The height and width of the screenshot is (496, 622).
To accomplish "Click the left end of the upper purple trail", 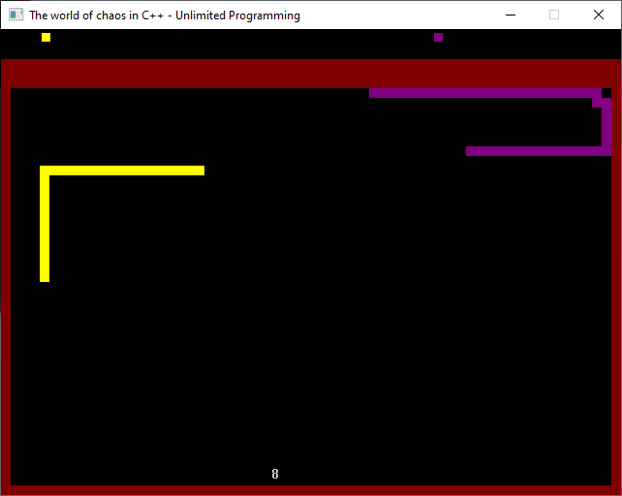I will (x=374, y=93).
